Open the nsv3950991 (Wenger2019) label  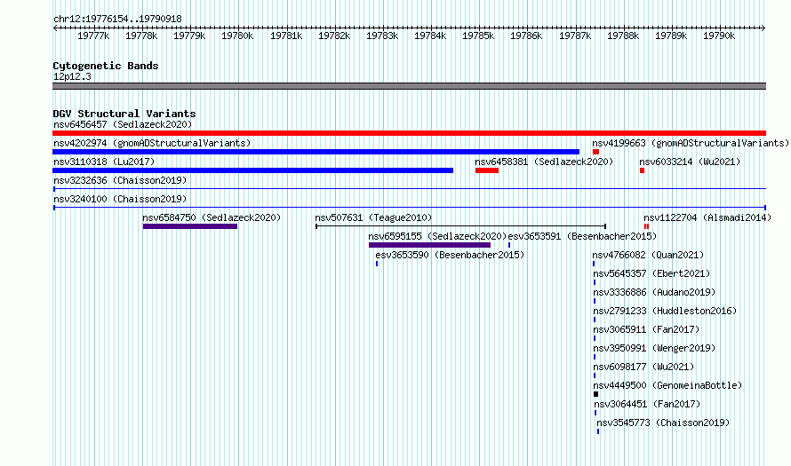654,348
